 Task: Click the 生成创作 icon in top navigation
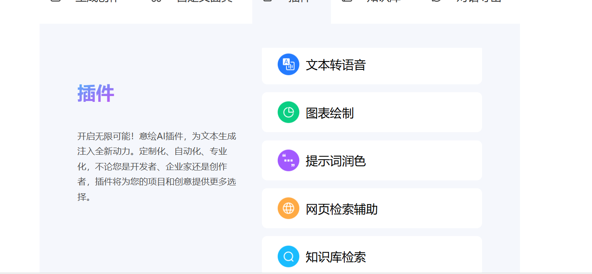(55, 1)
